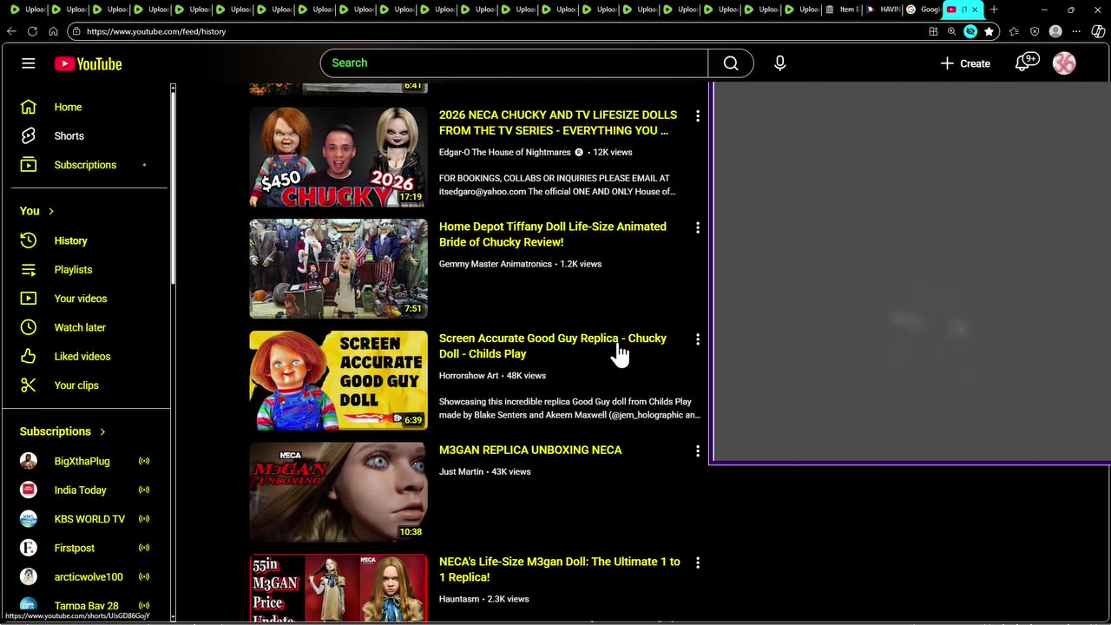
Task: Visit Hauntasm channel
Action: click(459, 599)
